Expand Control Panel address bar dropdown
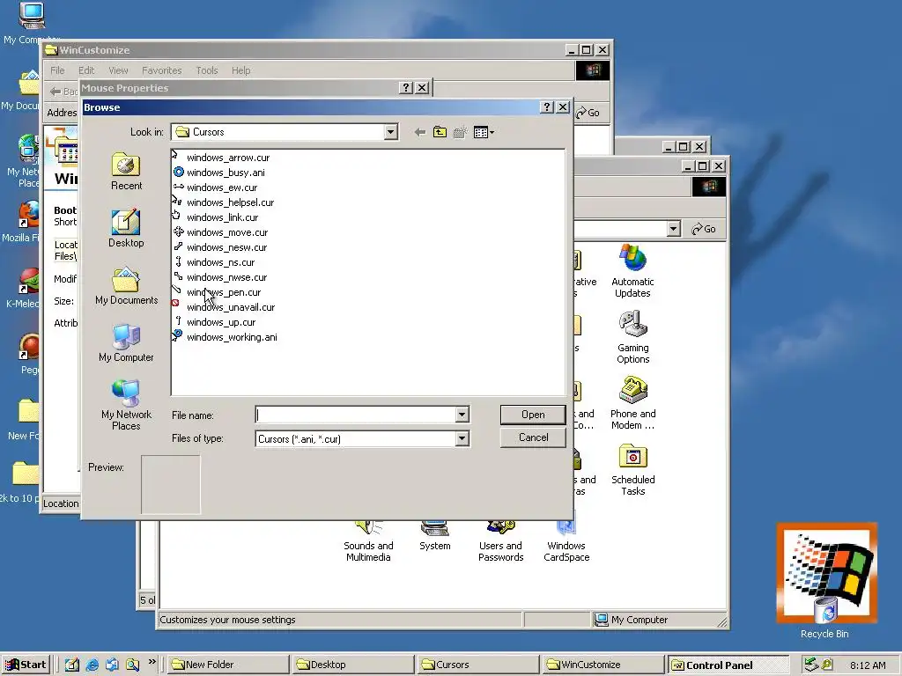 tap(674, 229)
